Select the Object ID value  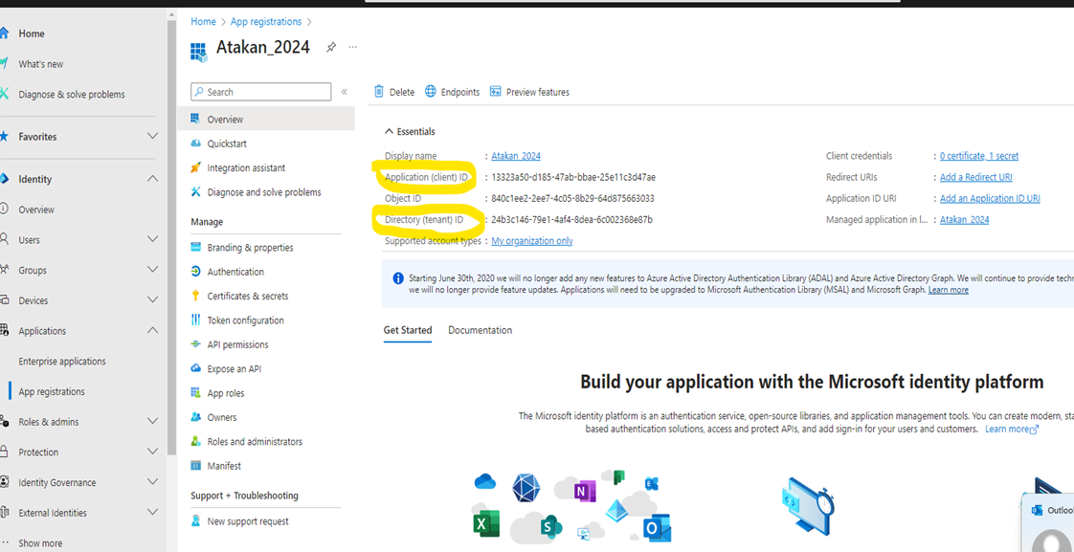pyautogui.click(x=572, y=199)
